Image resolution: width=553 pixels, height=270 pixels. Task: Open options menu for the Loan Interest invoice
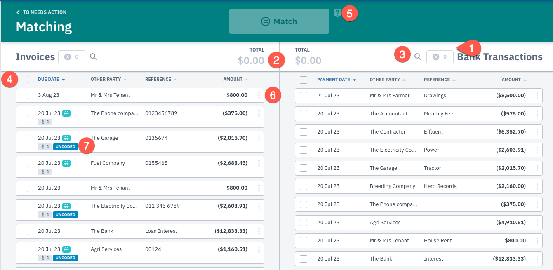point(259,231)
